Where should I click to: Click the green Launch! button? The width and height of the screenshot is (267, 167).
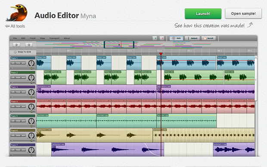203,14
